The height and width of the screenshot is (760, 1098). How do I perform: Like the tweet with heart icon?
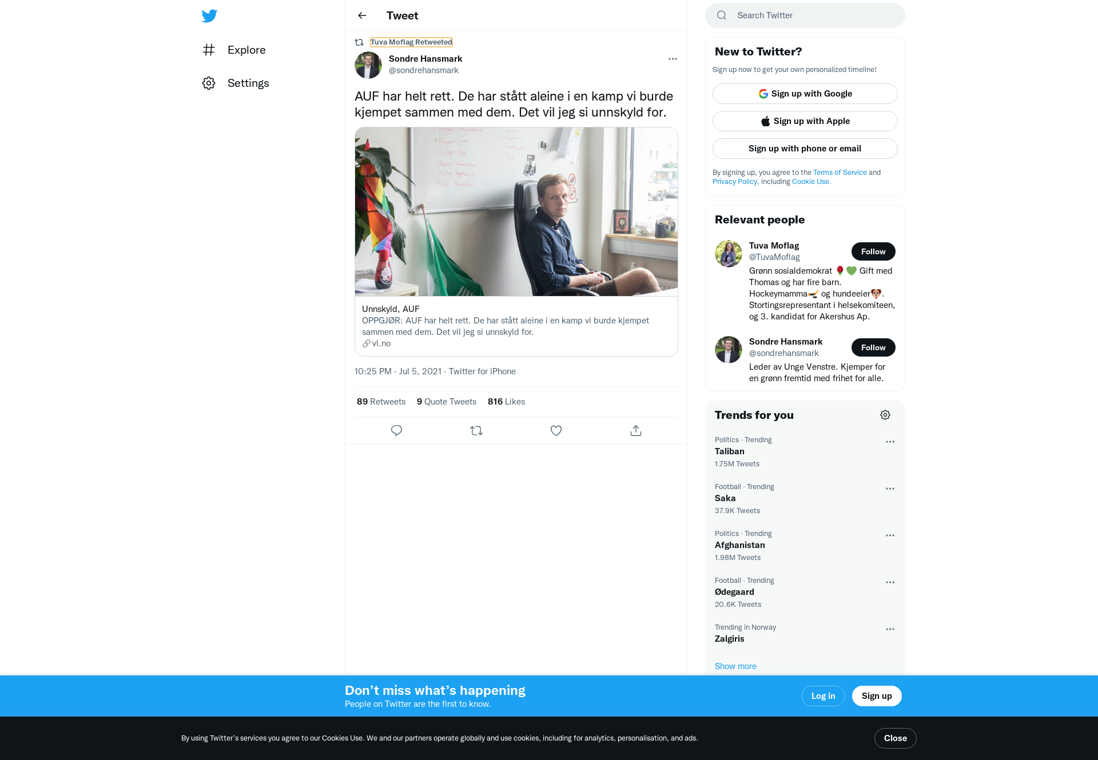556,430
